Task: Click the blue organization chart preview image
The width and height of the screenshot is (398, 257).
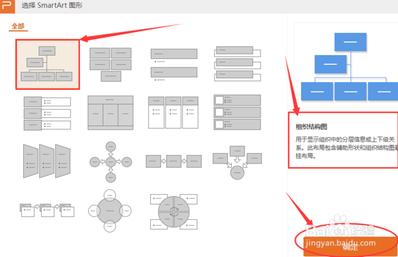Action: coord(349,67)
